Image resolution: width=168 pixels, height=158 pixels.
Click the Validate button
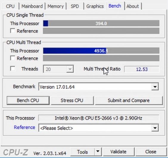[119, 152]
